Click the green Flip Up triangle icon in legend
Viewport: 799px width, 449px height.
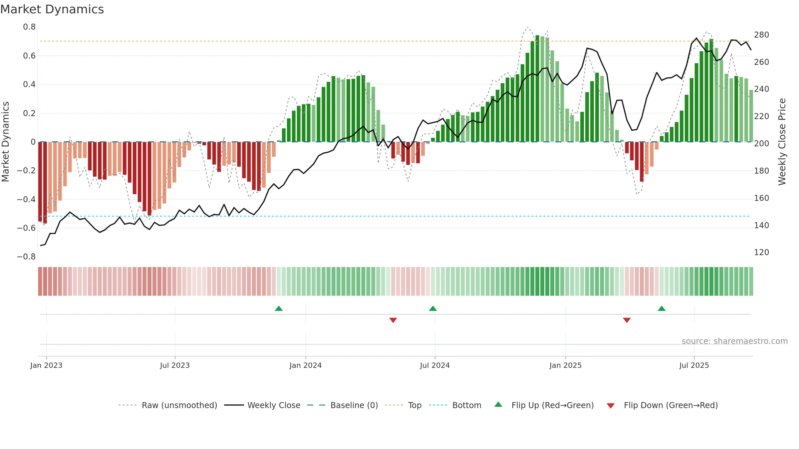tap(498, 404)
